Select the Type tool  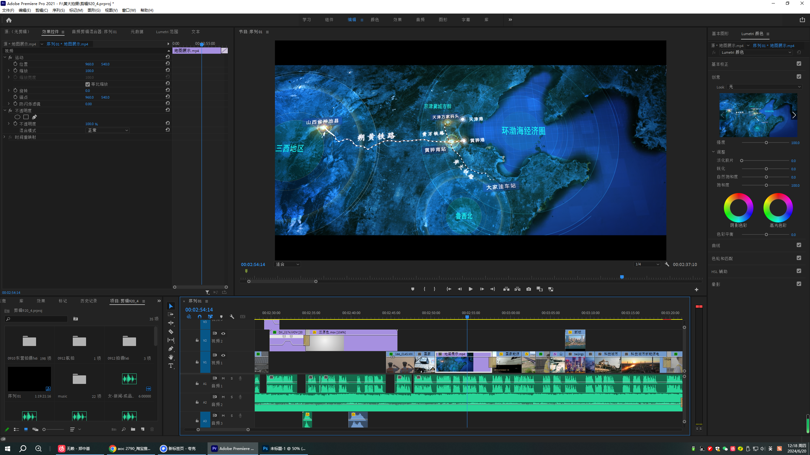[x=171, y=366]
